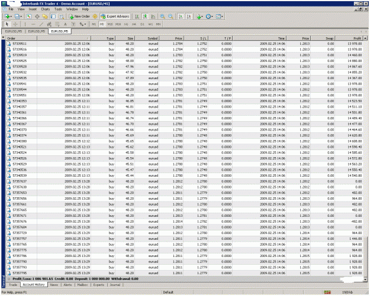Select the Fibonacci Retracement tool

(x=57, y=24)
